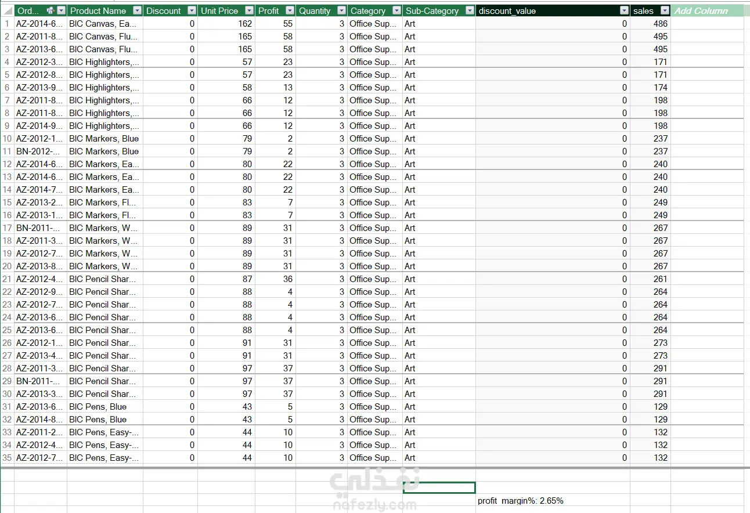Click the Sub-Category Art cell in row 20
750x513 pixels.
[439, 266]
